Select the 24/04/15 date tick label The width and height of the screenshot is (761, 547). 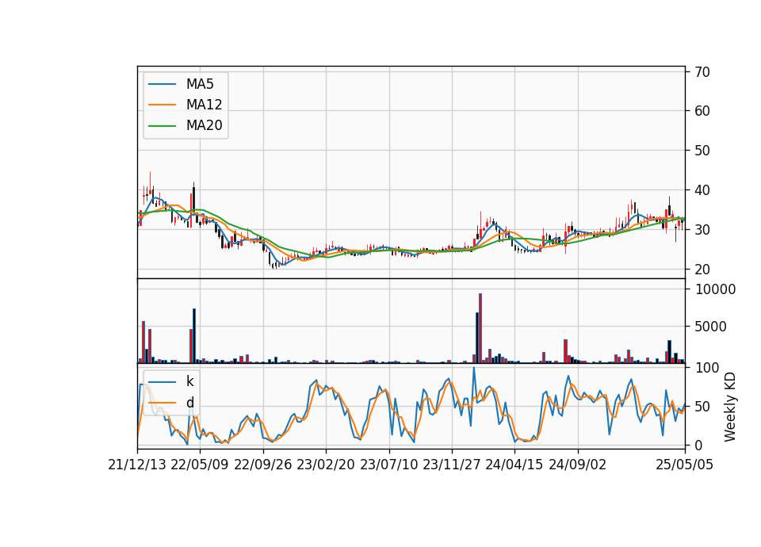[514, 465]
